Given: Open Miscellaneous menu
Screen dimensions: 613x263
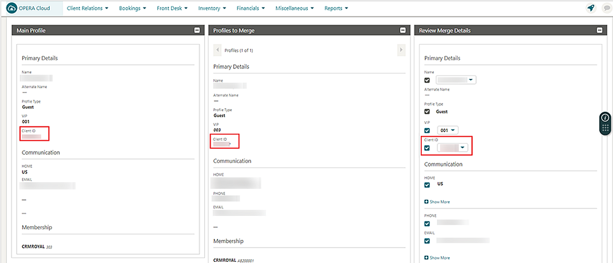Looking at the screenshot, I should coord(294,8).
